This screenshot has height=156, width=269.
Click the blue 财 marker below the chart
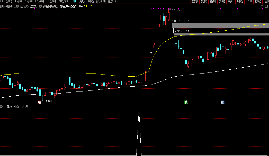click(223, 102)
